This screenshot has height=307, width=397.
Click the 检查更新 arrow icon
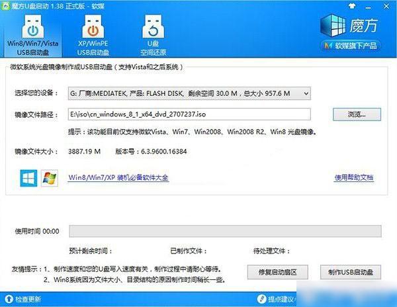tap(9, 299)
